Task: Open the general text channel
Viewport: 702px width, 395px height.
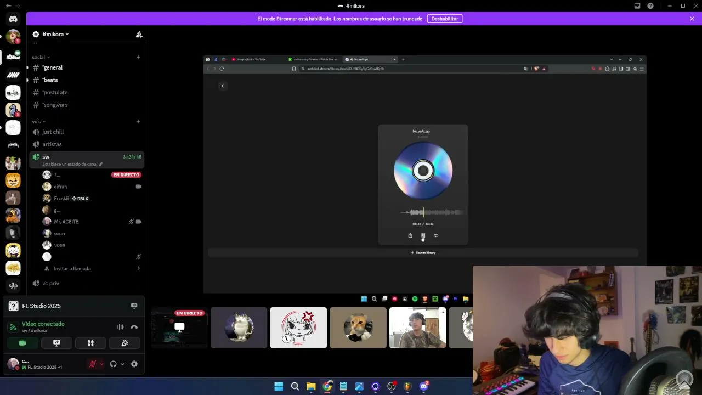Action: click(87, 67)
